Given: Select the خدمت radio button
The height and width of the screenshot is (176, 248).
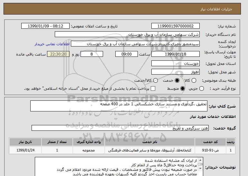Looking at the screenshot, I should 177,80.
